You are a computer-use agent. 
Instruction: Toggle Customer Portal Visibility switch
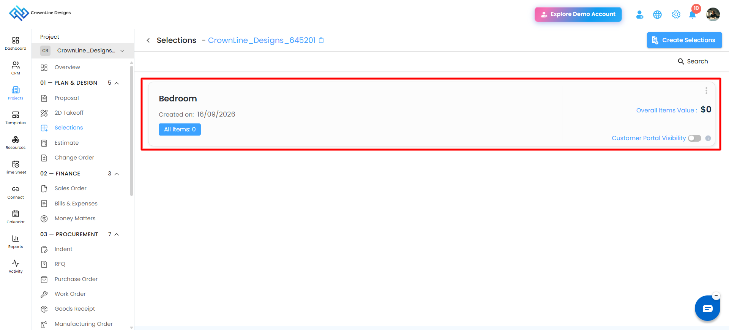[694, 138]
